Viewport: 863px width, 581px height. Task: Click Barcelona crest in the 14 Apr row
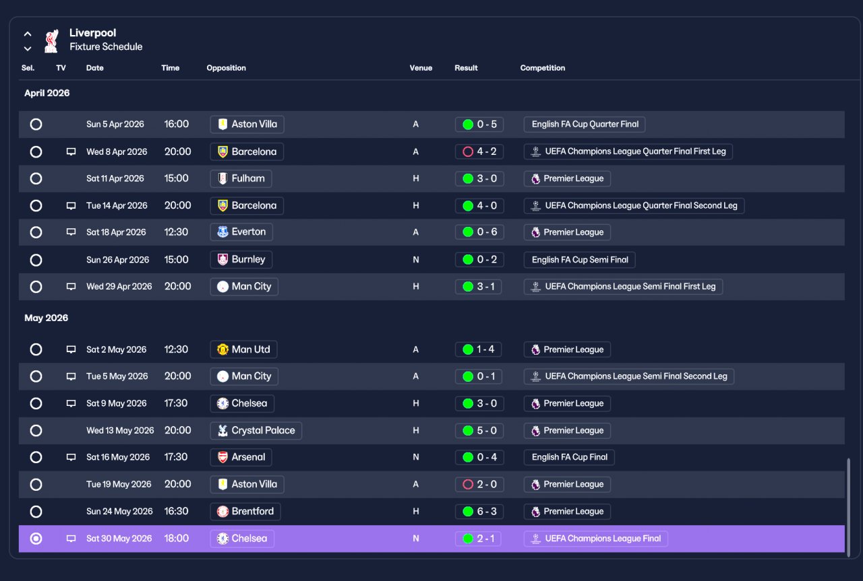pyautogui.click(x=222, y=205)
